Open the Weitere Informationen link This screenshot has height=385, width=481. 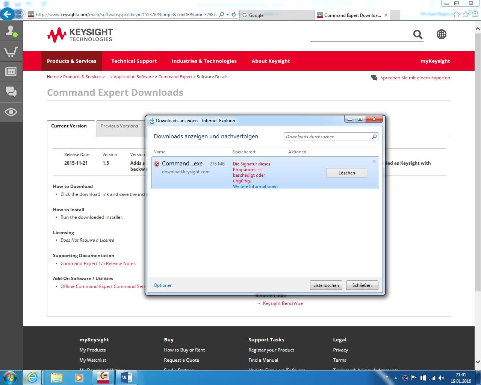coord(255,186)
